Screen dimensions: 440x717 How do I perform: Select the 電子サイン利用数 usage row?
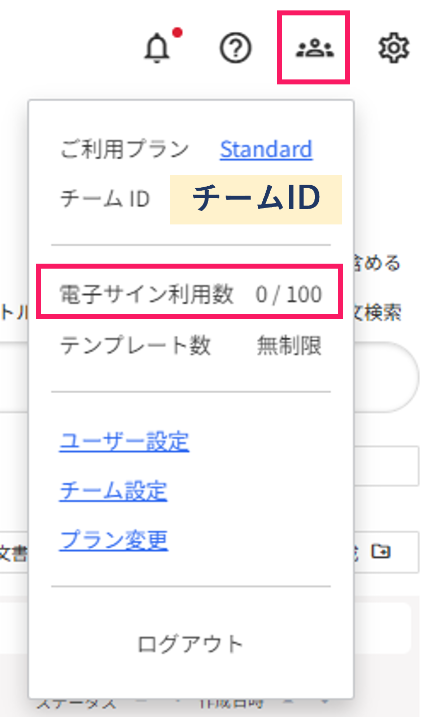coord(190,294)
